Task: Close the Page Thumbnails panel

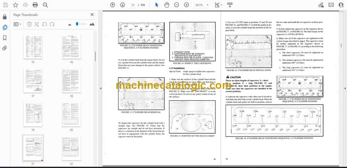Action: click(92, 15)
